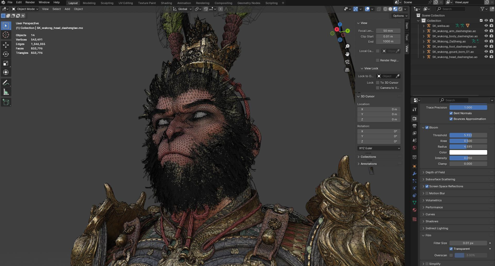The width and height of the screenshot is (495, 266).
Task: Toggle the camera view icon
Action: [347, 62]
